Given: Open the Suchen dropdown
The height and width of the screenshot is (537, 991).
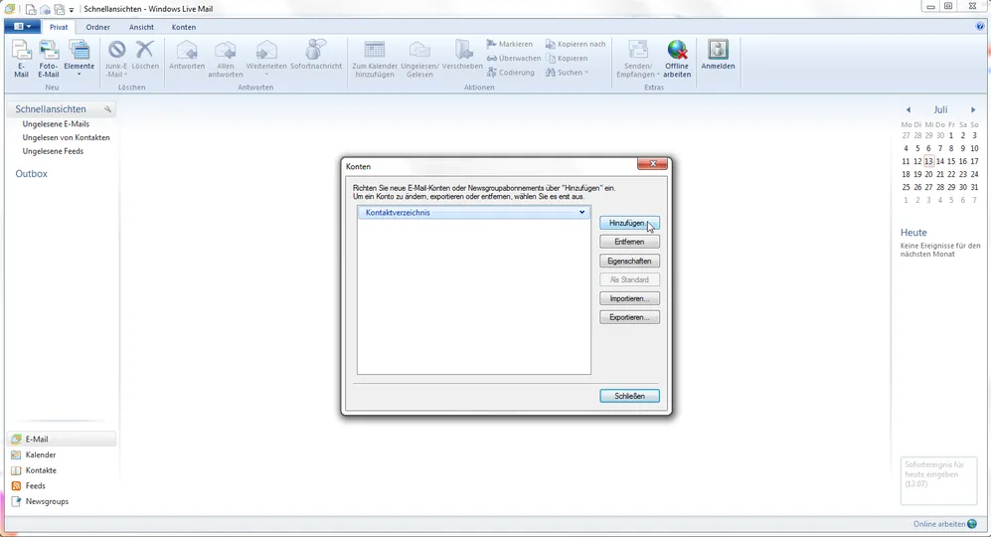Looking at the screenshot, I should click(567, 73).
